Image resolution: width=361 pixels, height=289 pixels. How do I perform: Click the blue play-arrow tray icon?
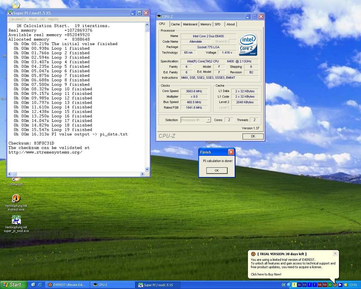340,285
